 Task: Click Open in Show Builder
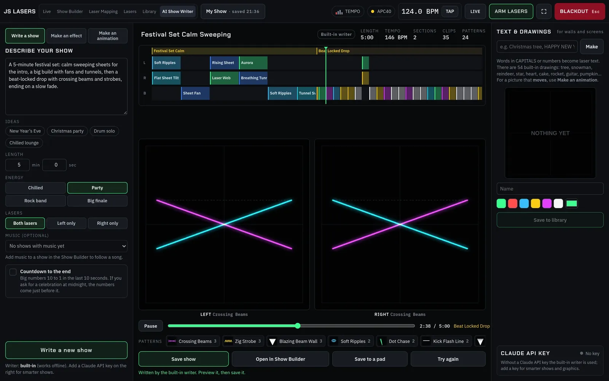pos(281,359)
